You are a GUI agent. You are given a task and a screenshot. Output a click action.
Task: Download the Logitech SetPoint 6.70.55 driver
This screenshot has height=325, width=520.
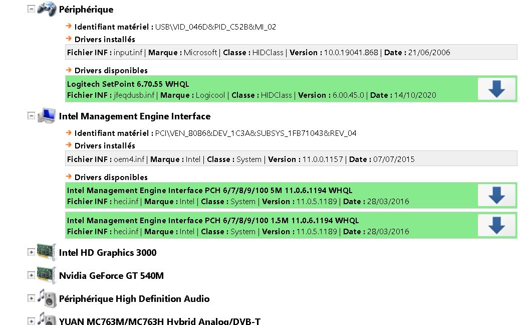click(496, 89)
